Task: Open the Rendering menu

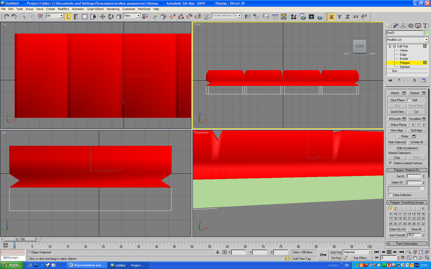Action: click(x=113, y=9)
